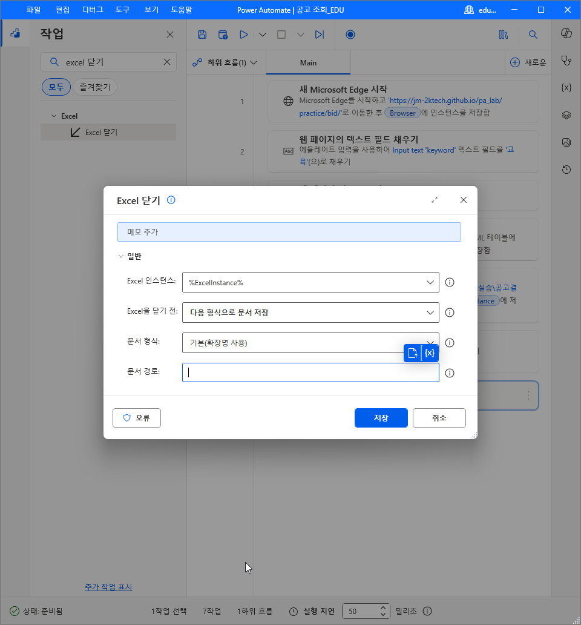Collapse the 일반 section

(121, 256)
